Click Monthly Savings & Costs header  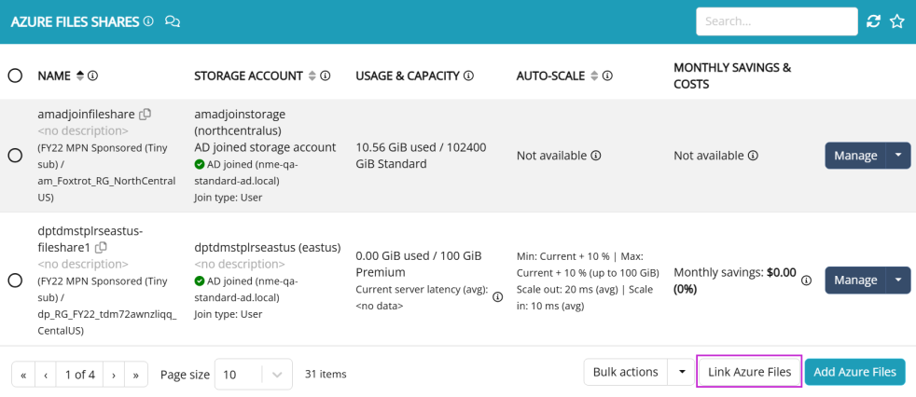(732, 75)
